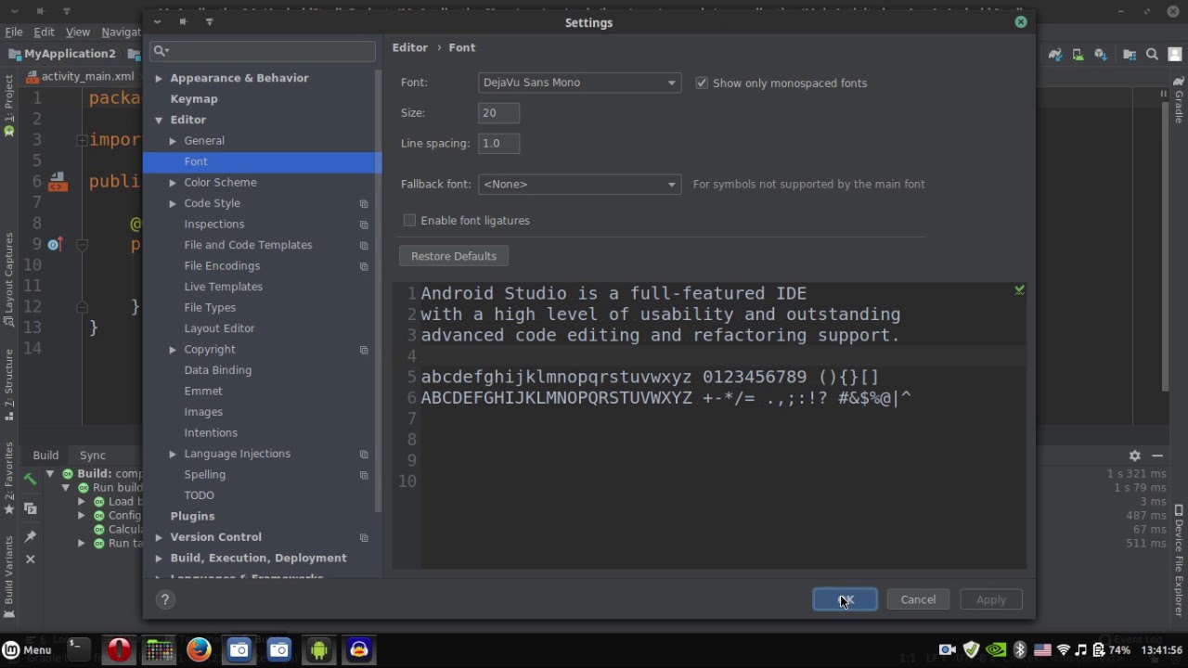Open the Fallback font dropdown

pos(580,184)
